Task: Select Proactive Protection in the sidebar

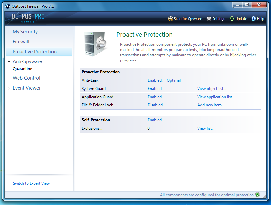Action: (x=39, y=51)
